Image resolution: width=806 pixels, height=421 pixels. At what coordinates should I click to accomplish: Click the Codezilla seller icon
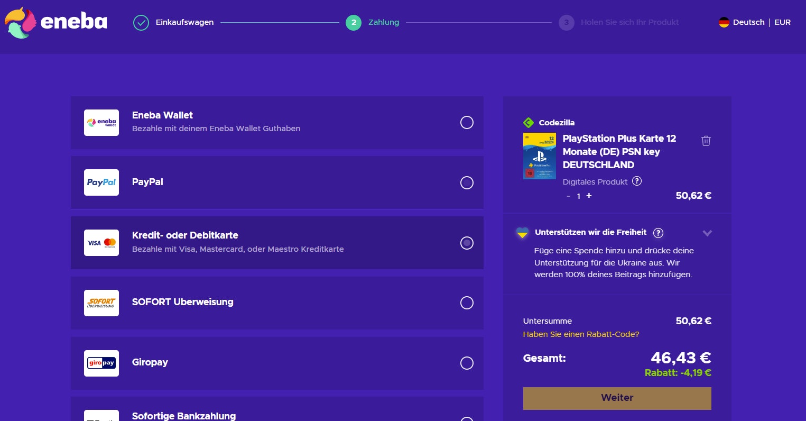pyautogui.click(x=528, y=123)
